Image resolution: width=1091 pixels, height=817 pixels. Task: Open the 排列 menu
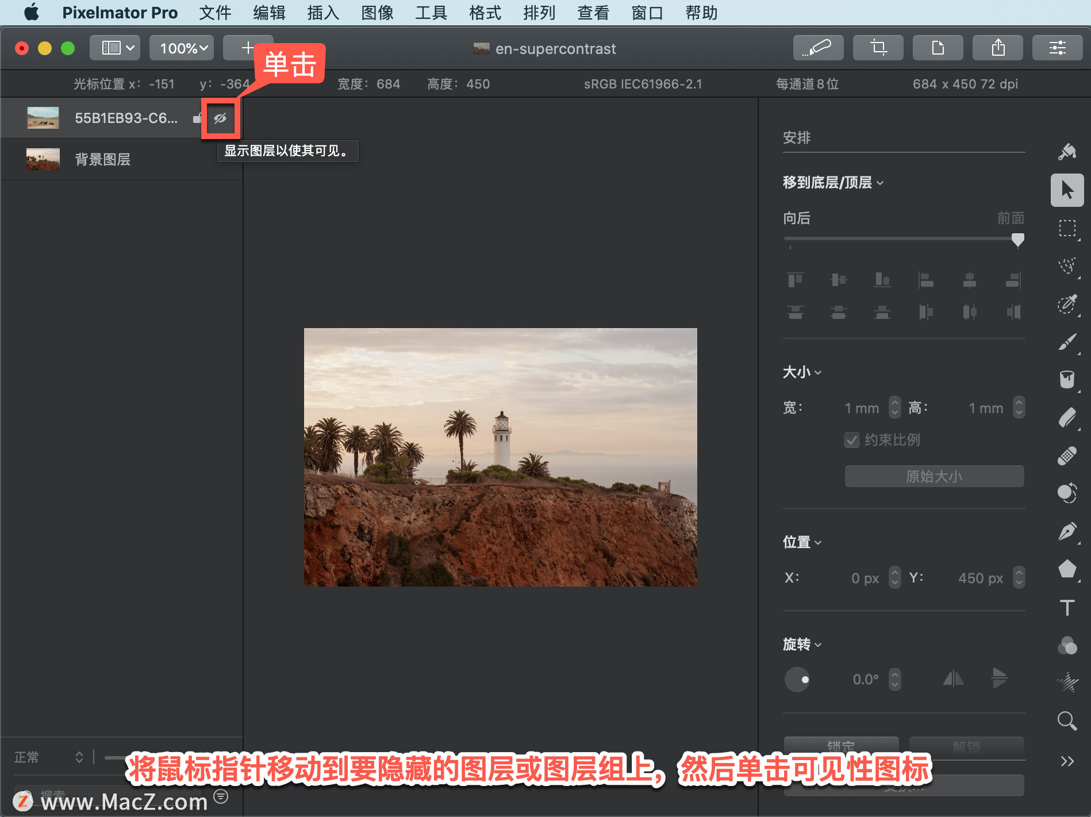(539, 13)
